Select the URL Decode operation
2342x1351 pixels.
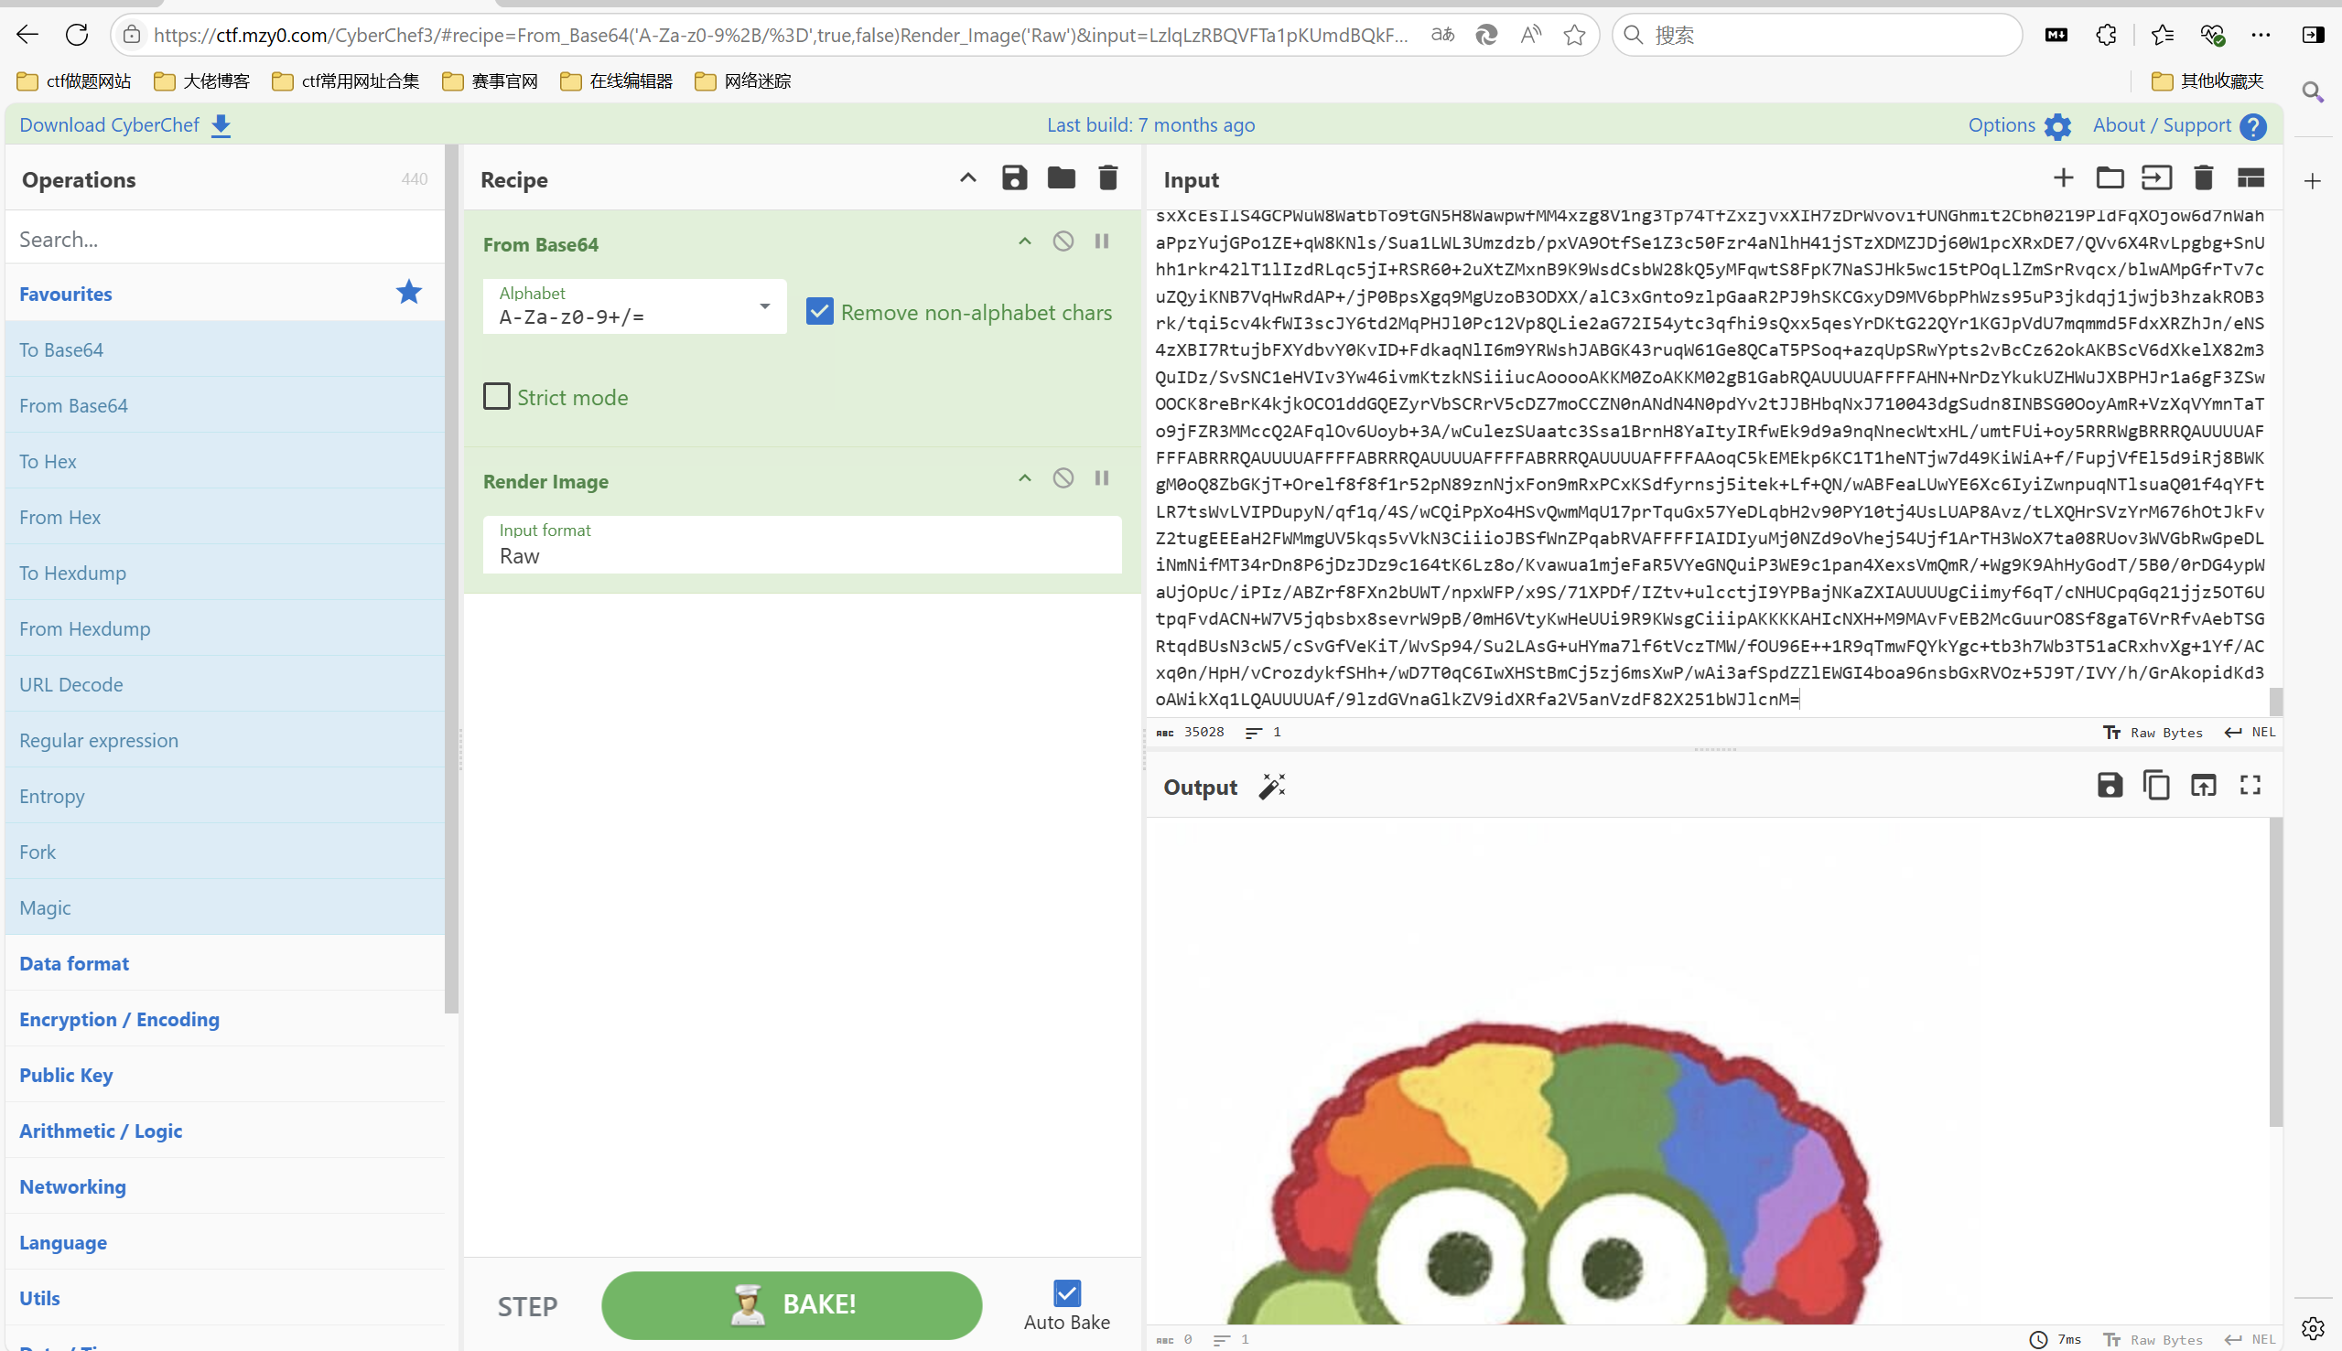point(224,684)
